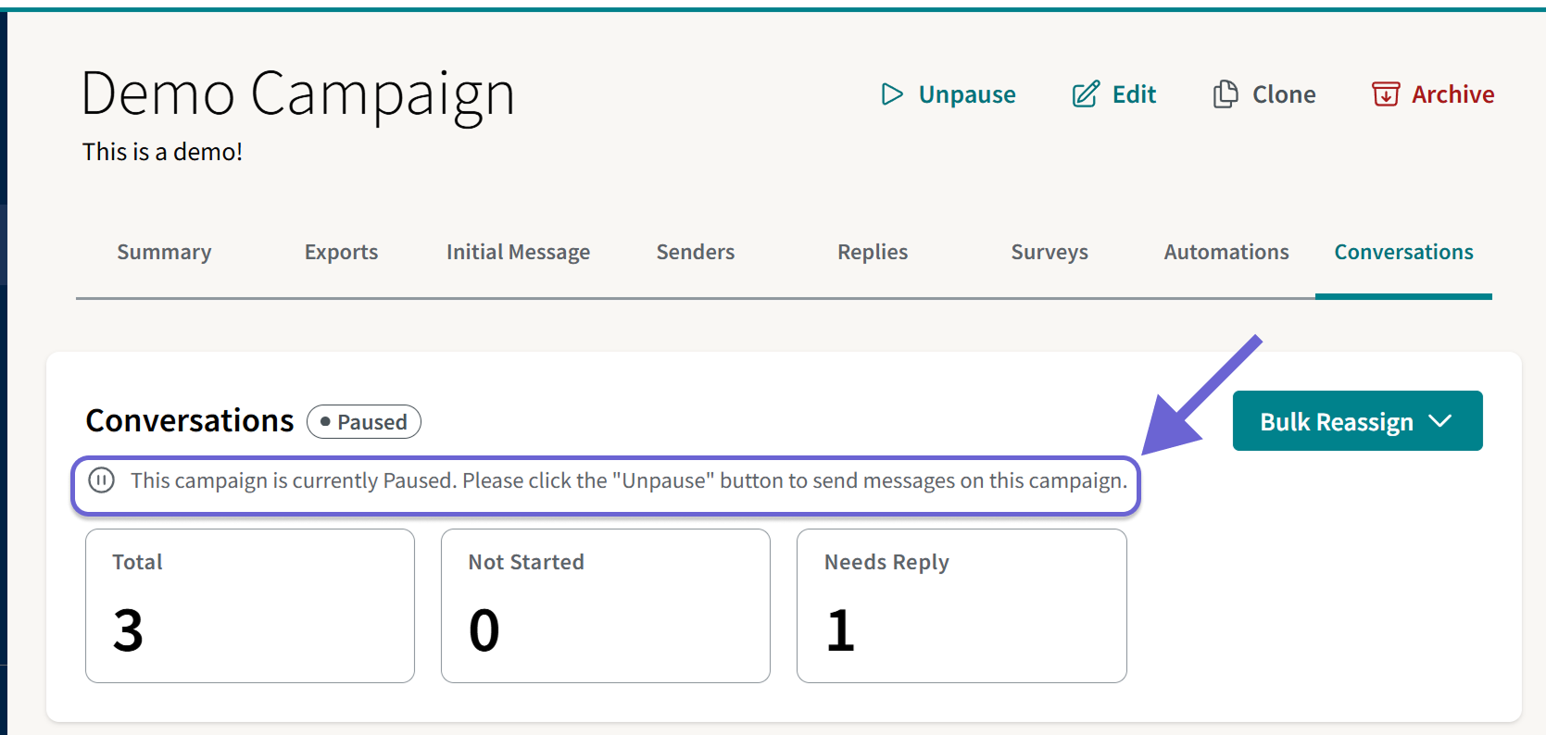Open the Exports tab
Viewport: 1546px width, 735px height.
pyautogui.click(x=341, y=252)
